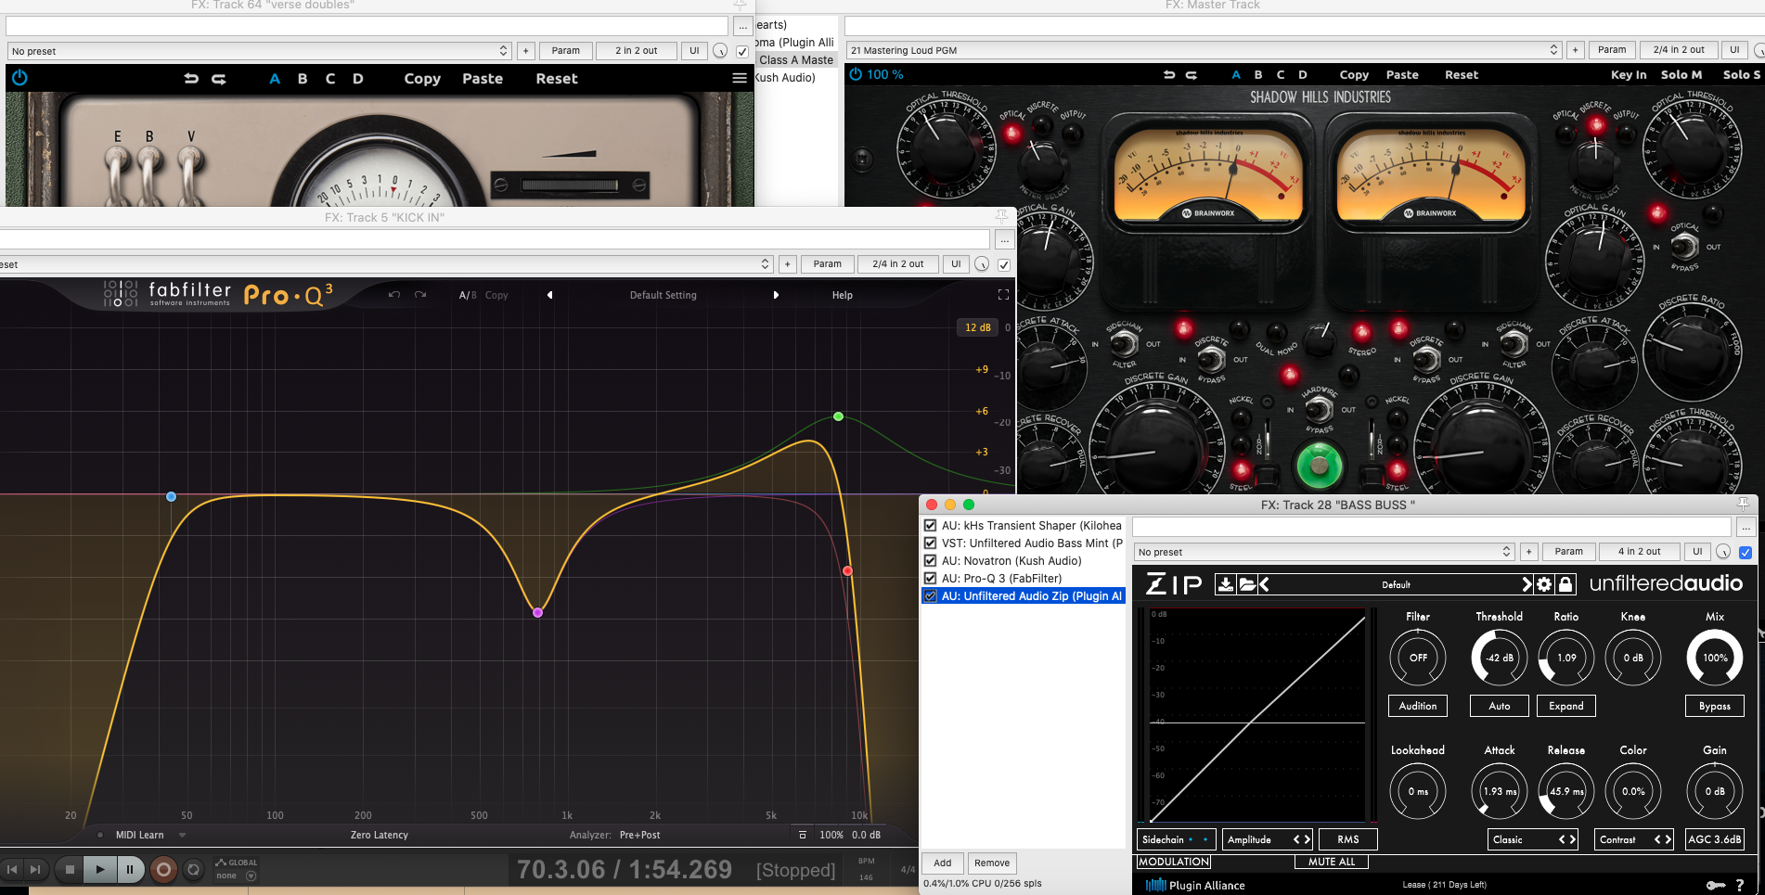Click the Pro-Q 3 output options icon beside 100%
The width and height of the screenshot is (1765, 895).
(x=803, y=835)
